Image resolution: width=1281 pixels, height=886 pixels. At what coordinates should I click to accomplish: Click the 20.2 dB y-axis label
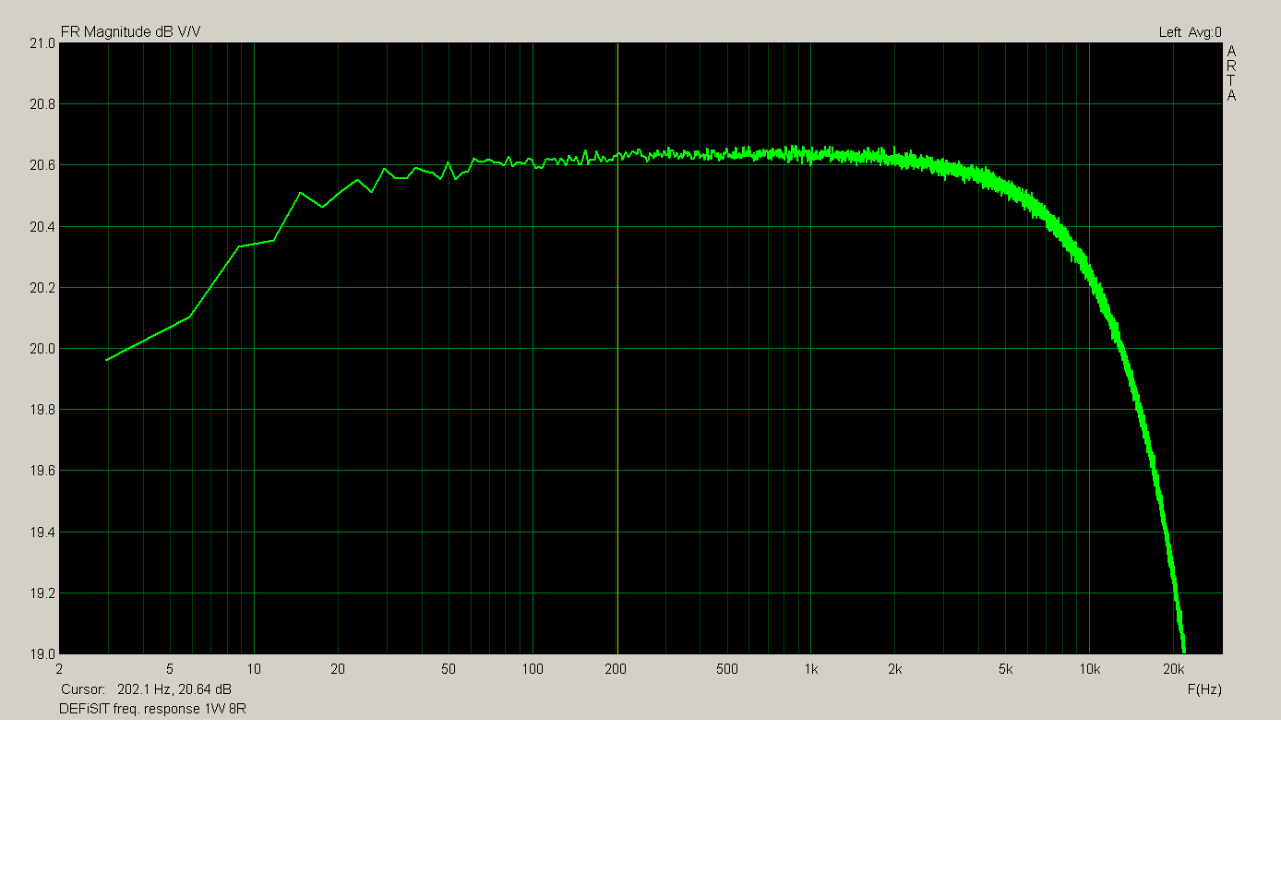coord(42,288)
